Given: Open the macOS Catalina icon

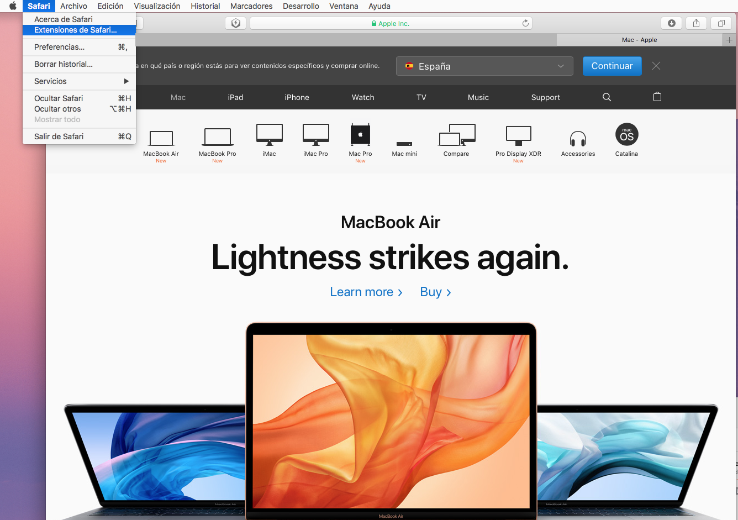Looking at the screenshot, I should 626,135.
